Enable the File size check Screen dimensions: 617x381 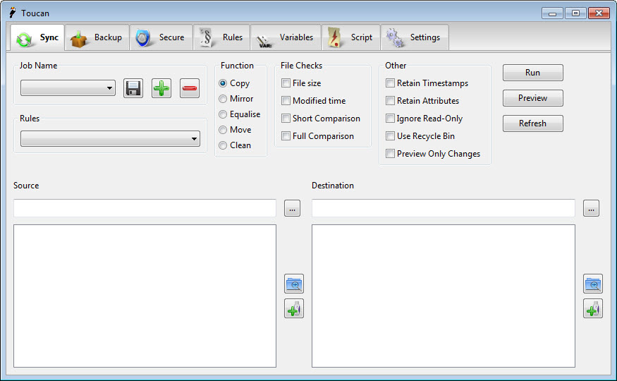click(x=301, y=83)
